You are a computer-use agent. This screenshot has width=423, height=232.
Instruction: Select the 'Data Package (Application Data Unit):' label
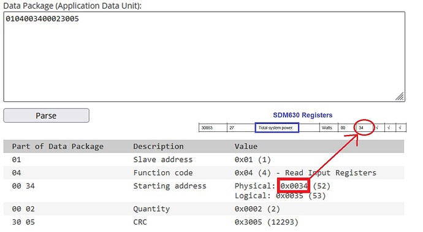click(72, 6)
